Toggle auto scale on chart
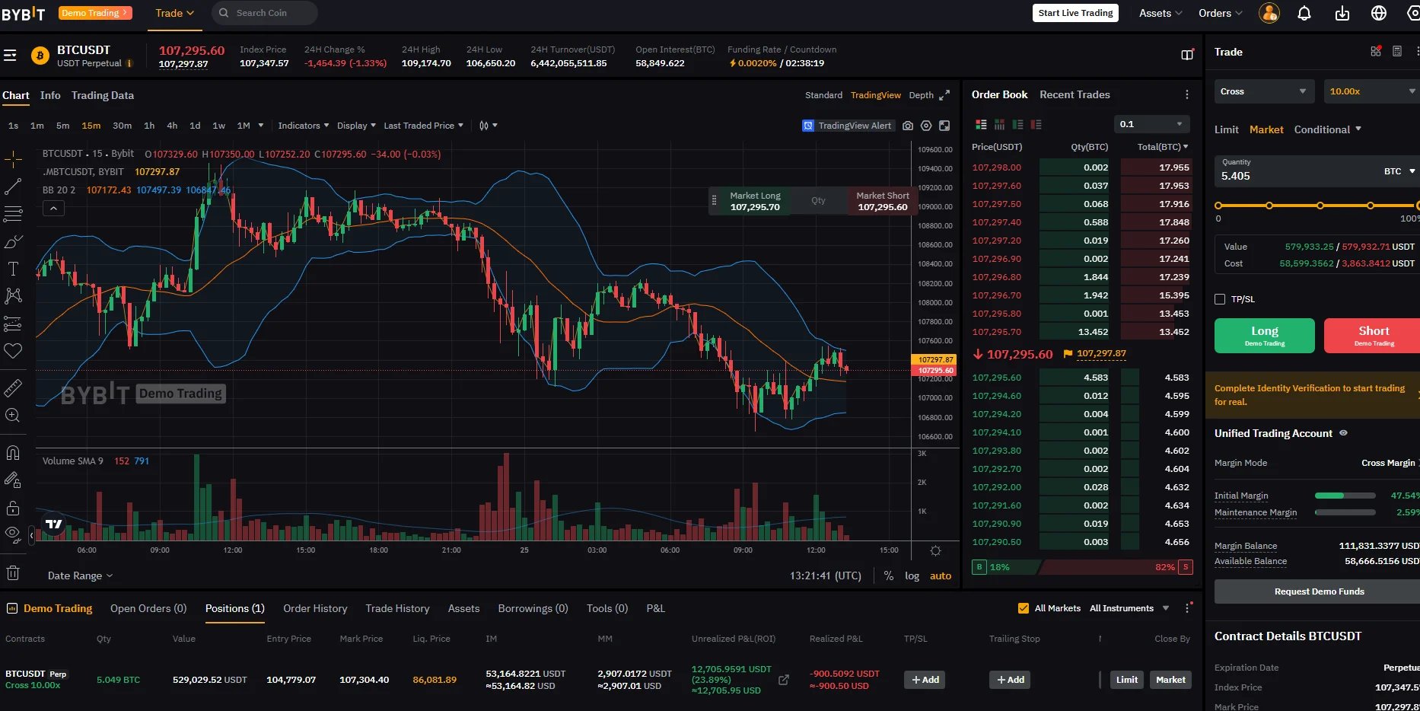Image resolution: width=1420 pixels, height=711 pixels. [941, 576]
